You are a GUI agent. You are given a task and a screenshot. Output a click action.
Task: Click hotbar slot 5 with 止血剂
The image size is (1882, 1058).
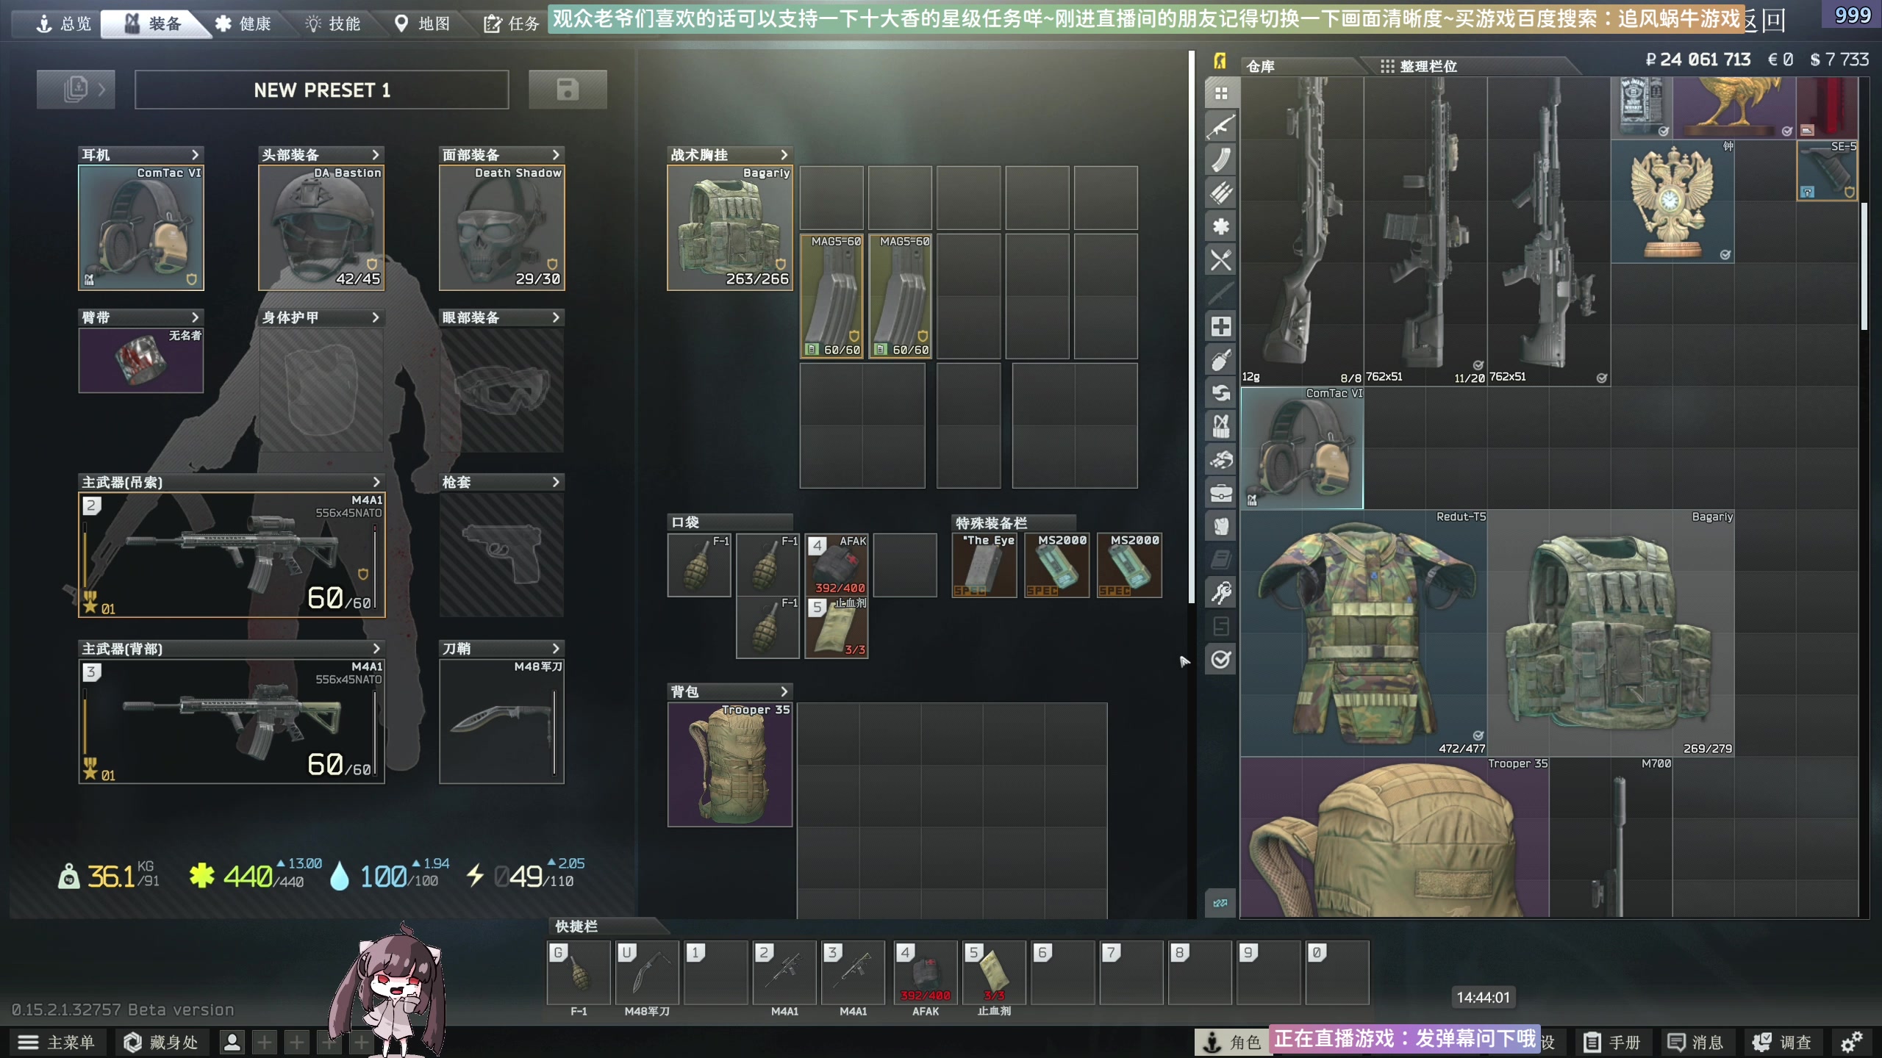(x=994, y=973)
